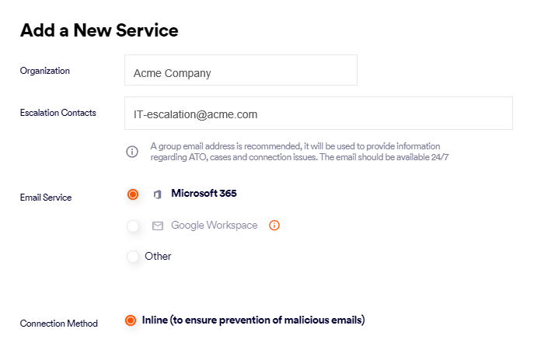The height and width of the screenshot is (350, 534).
Task: Click the Microsoft 365 Office logo icon
Action: point(157,194)
